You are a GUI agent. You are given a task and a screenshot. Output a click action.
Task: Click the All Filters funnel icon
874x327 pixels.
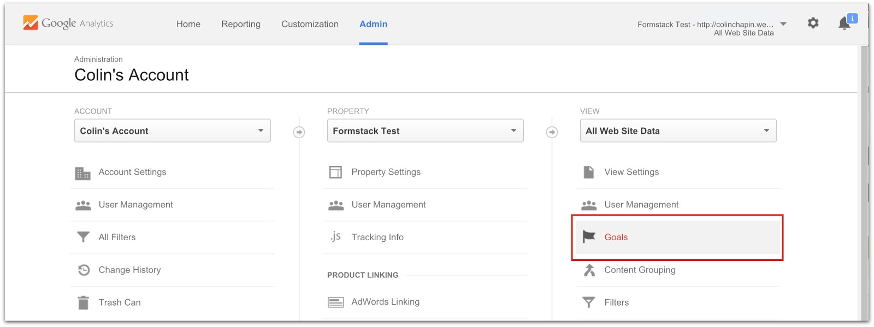click(x=83, y=237)
